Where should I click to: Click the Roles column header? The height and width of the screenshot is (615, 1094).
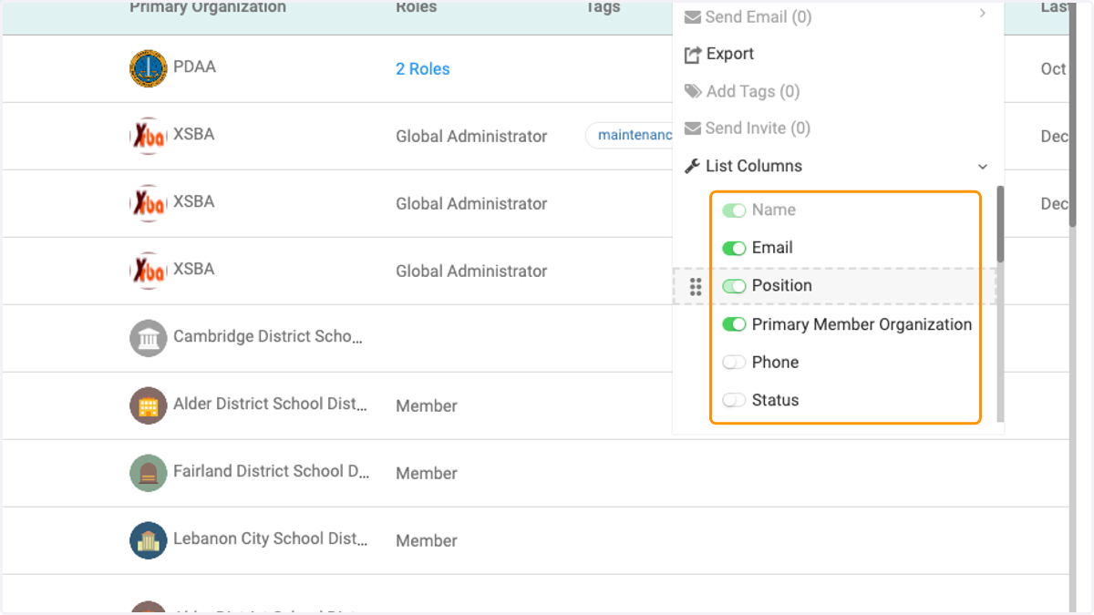[x=416, y=7]
